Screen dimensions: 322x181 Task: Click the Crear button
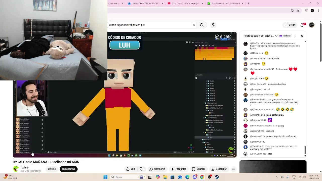(x=289, y=25)
